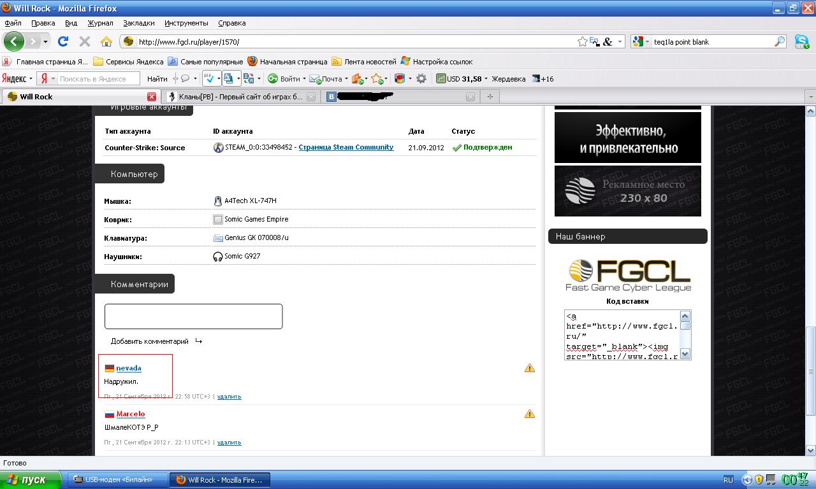Screen dimensions: 816x489
Task: Click the search magnifier icon in search box
Action: coord(780,41)
